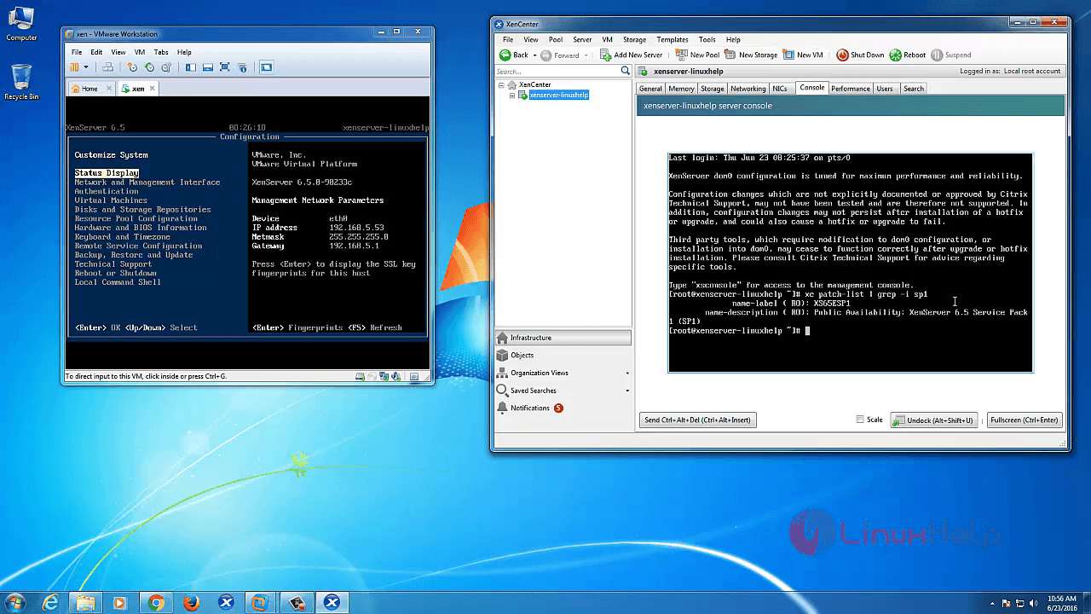1091x614 pixels.
Task: Open Internet Explorer from taskbar
Action: point(50,602)
